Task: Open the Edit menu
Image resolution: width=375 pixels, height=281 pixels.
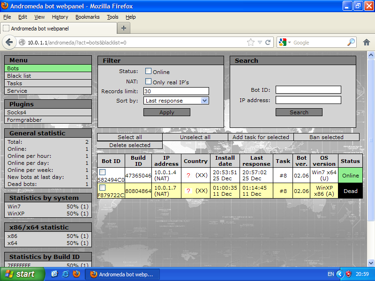Action: tap(22, 17)
